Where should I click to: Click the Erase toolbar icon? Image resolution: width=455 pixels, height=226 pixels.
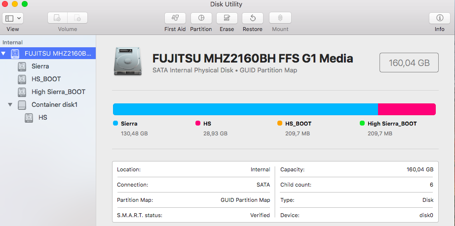coord(227,18)
